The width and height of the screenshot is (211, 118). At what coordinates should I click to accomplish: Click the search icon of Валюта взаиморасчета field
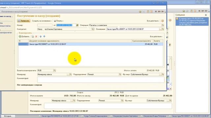point(54,70)
